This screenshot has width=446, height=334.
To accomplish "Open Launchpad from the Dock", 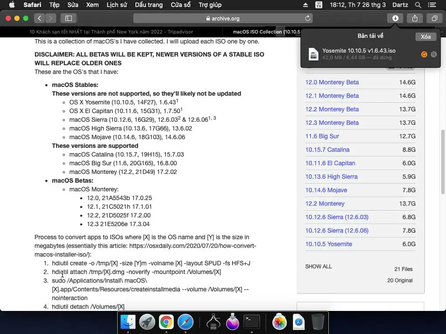I will tap(147, 322).
